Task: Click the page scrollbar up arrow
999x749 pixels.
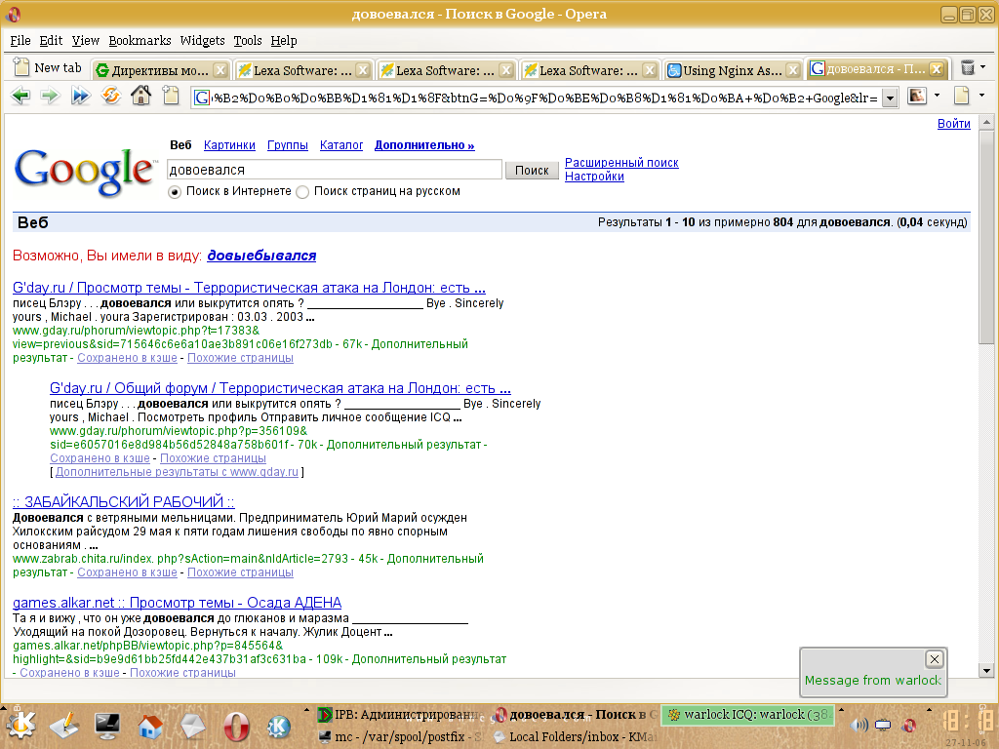Action: point(986,121)
